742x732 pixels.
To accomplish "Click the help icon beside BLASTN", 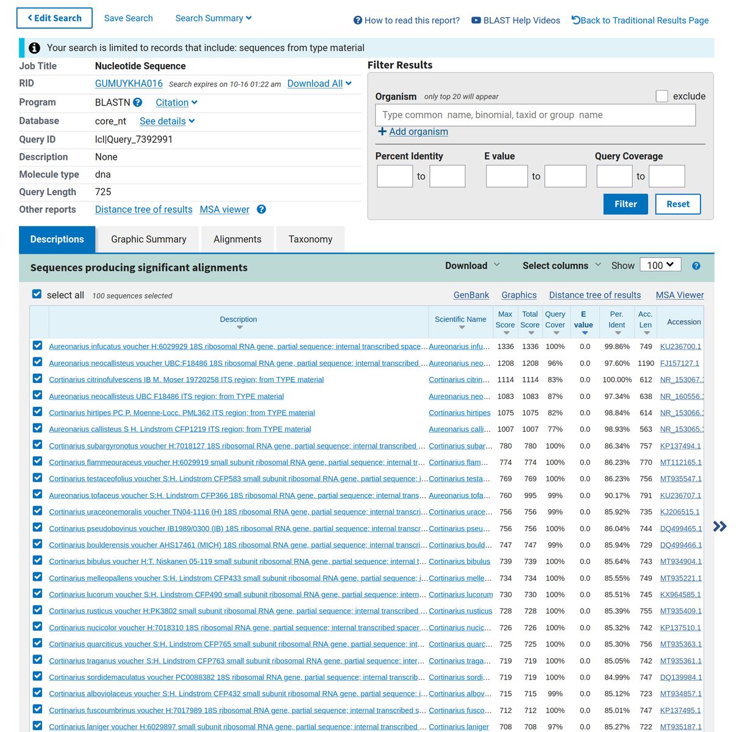I will coord(138,102).
